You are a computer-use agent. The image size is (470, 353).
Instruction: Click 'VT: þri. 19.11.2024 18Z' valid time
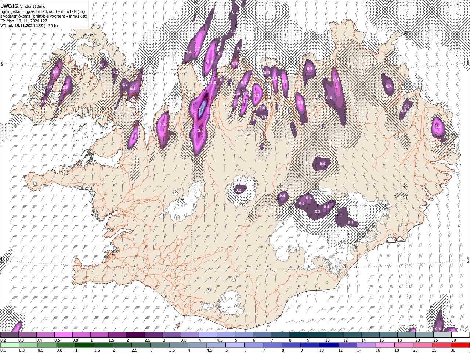pyautogui.click(x=22, y=26)
